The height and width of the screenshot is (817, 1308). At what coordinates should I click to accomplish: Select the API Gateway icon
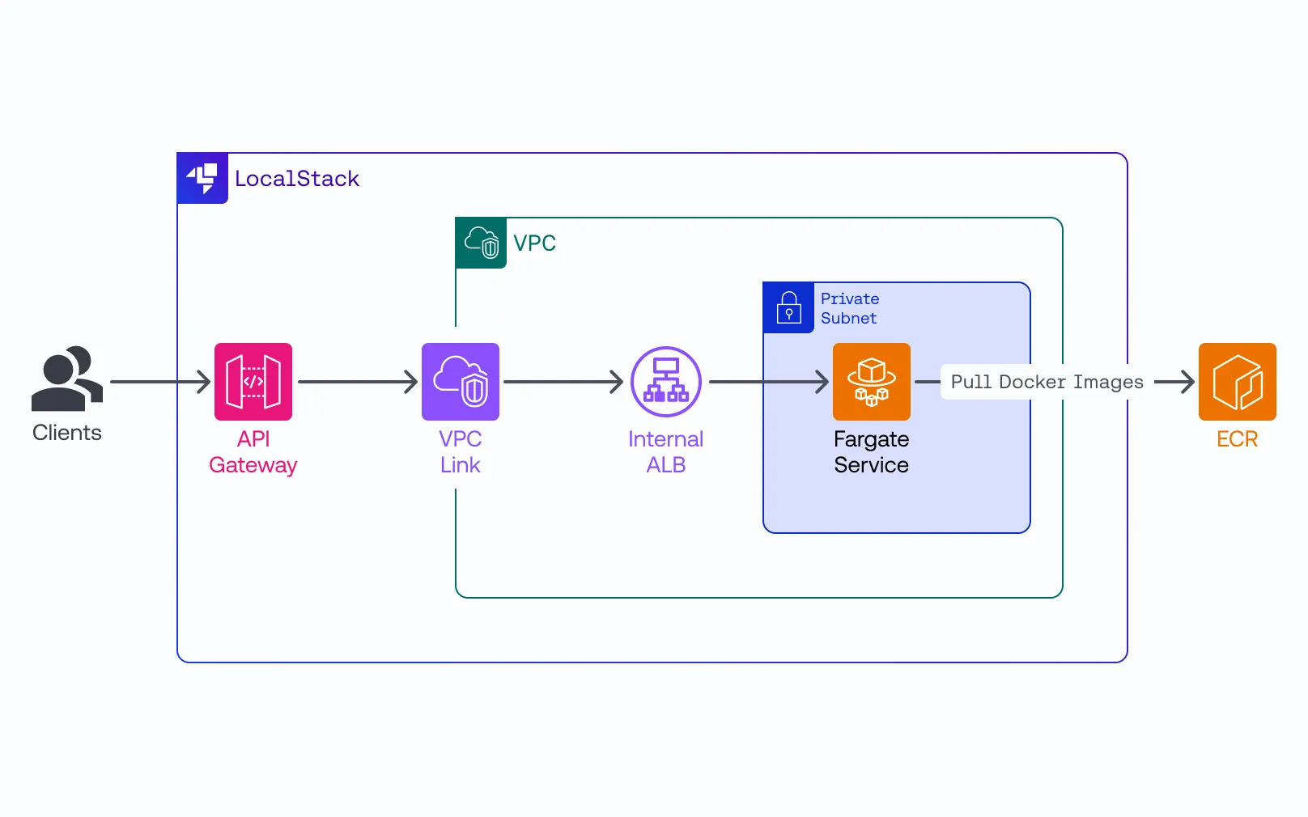253,382
